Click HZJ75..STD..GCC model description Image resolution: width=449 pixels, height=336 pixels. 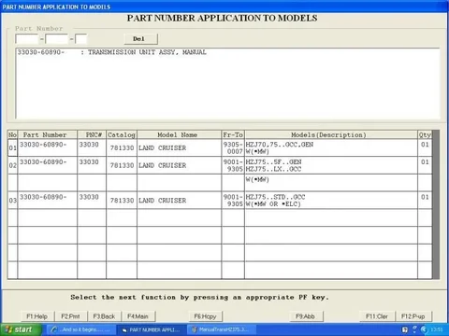(x=275, y=197)
